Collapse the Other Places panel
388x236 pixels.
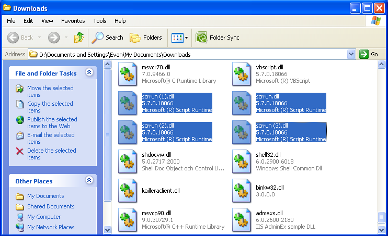(x=89, y=180)
